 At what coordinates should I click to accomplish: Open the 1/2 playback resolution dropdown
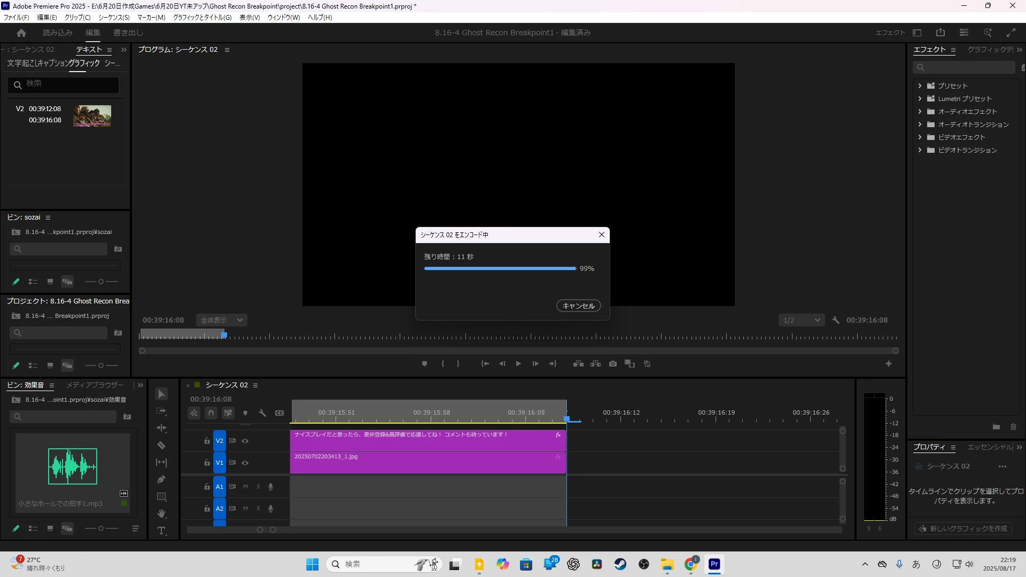coord(801,320)
